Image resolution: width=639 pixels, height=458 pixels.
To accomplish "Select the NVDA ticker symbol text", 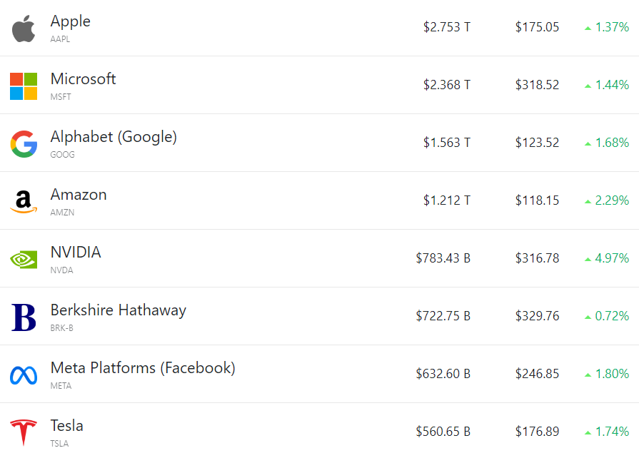I will [x=61, y=270].
